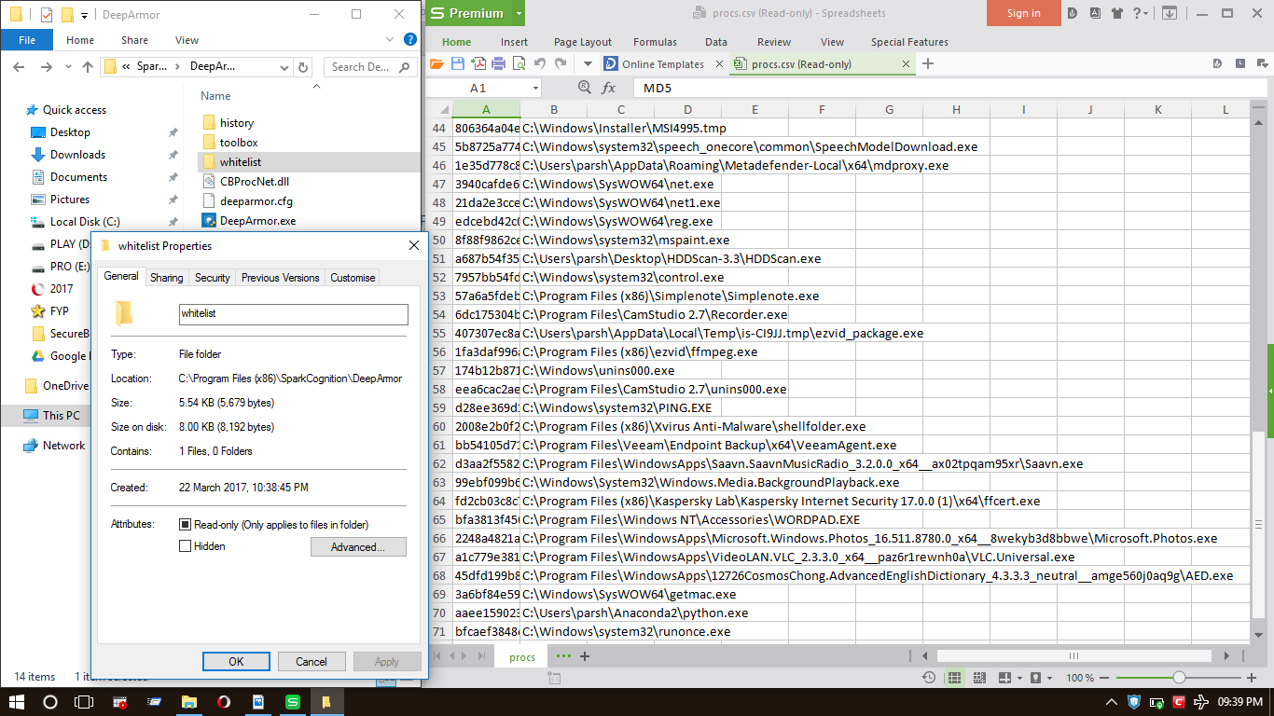Screen dimensions: 1274x716
Task: Click the horizontal scrollbar thumb in Spreadsheets
Action: 1073,656
